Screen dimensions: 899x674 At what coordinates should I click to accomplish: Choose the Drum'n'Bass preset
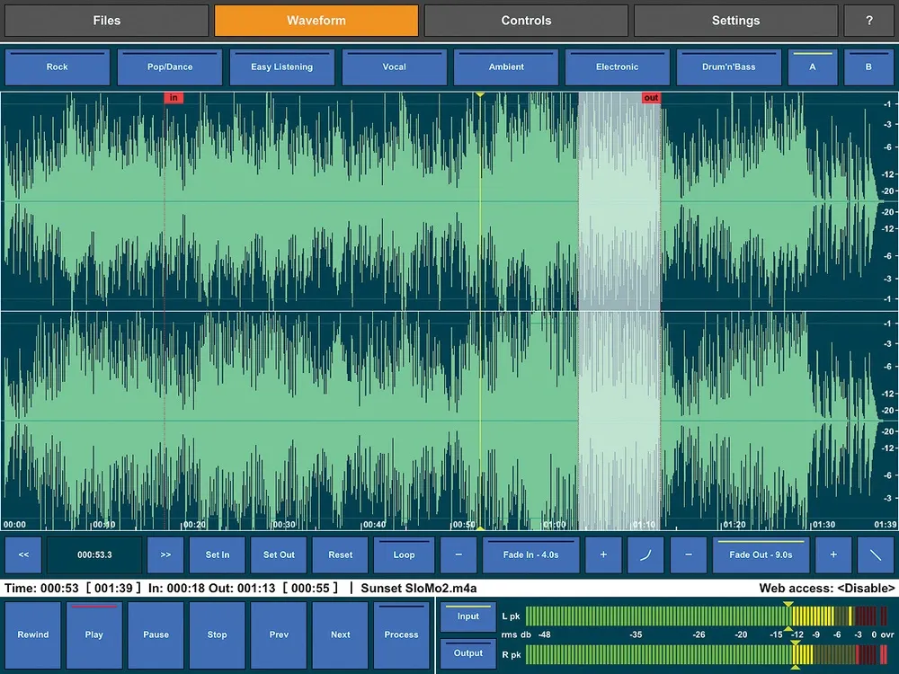click(729, 67)
